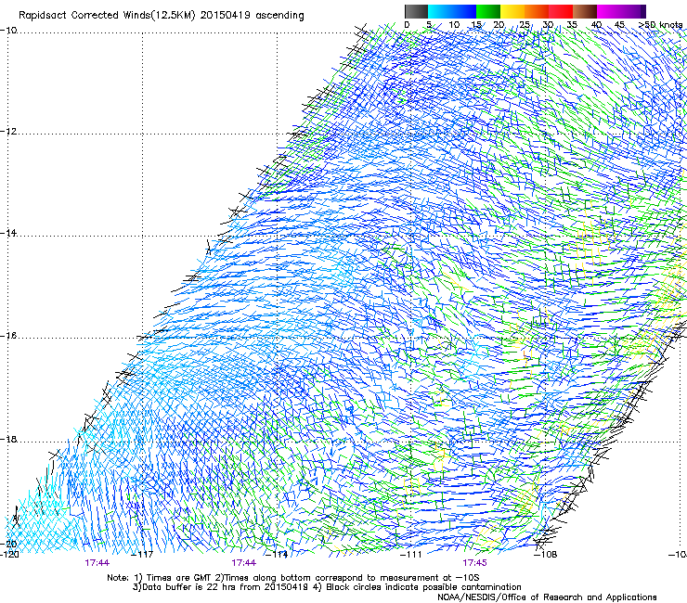Select the gray 0–5 knots legend swatch
Screen dimensions: 687x603
click(416, 11)
